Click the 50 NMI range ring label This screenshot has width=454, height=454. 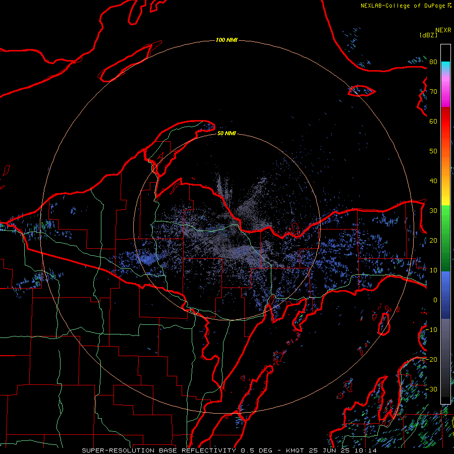(x=226, y=133)
